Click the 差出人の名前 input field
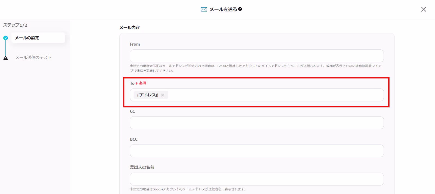The image size is (435, 194). tap(257, 179)
